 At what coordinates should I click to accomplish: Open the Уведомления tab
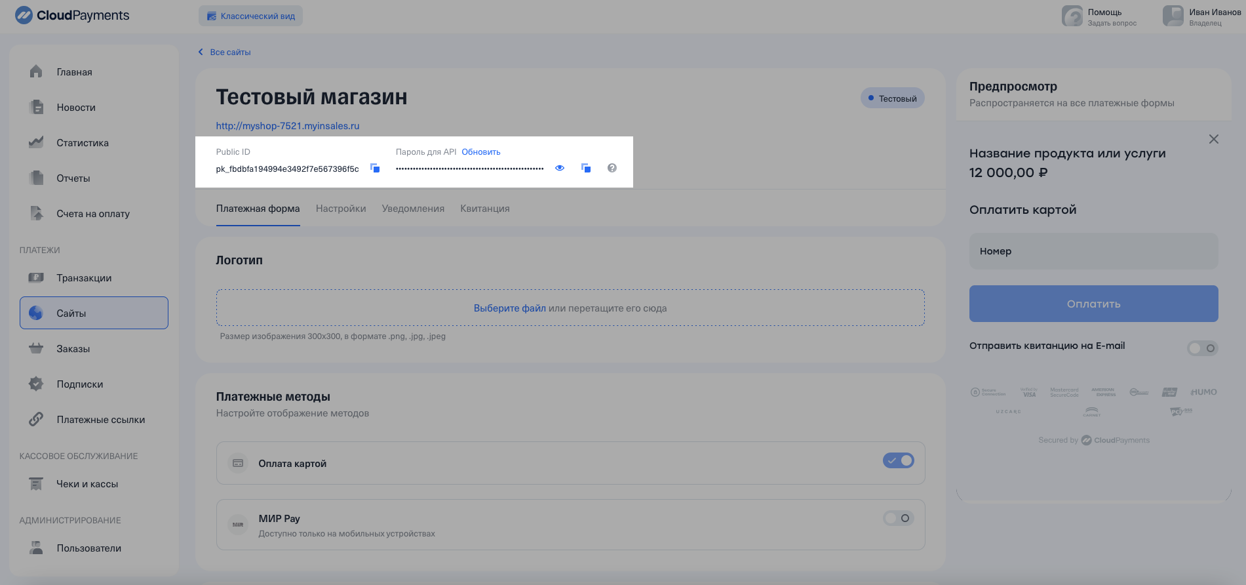[x=413, y=209]
